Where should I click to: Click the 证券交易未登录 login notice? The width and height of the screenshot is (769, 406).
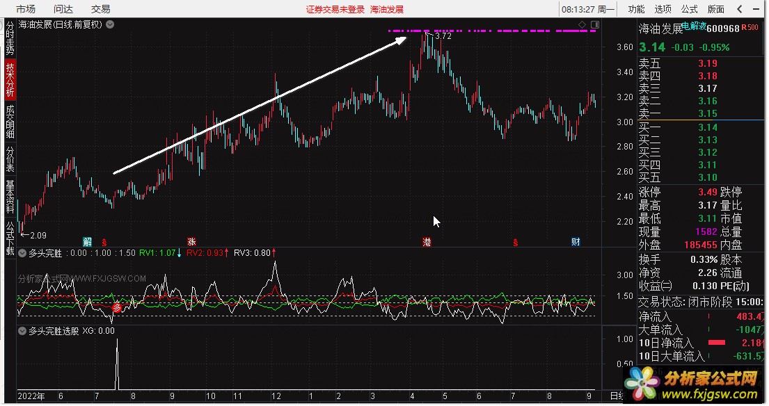click(x=335, y=9)
